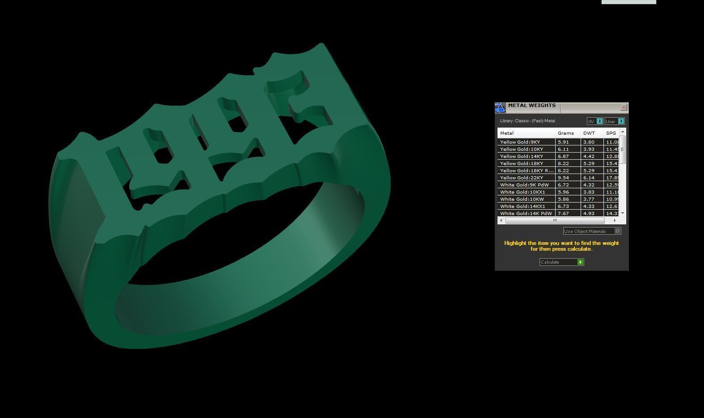
Task: Select the Yellow Gold:18KY R... row
Action: coord(559,170)
